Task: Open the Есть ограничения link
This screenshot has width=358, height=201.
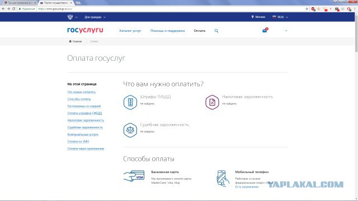Action: click(x=247, y=187)
